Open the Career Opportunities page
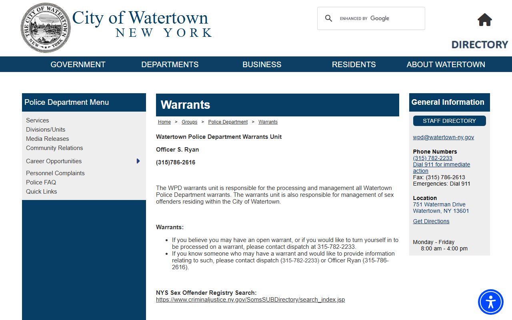The image size is (512, 320). pyautogui.click(x=54, y=161)
